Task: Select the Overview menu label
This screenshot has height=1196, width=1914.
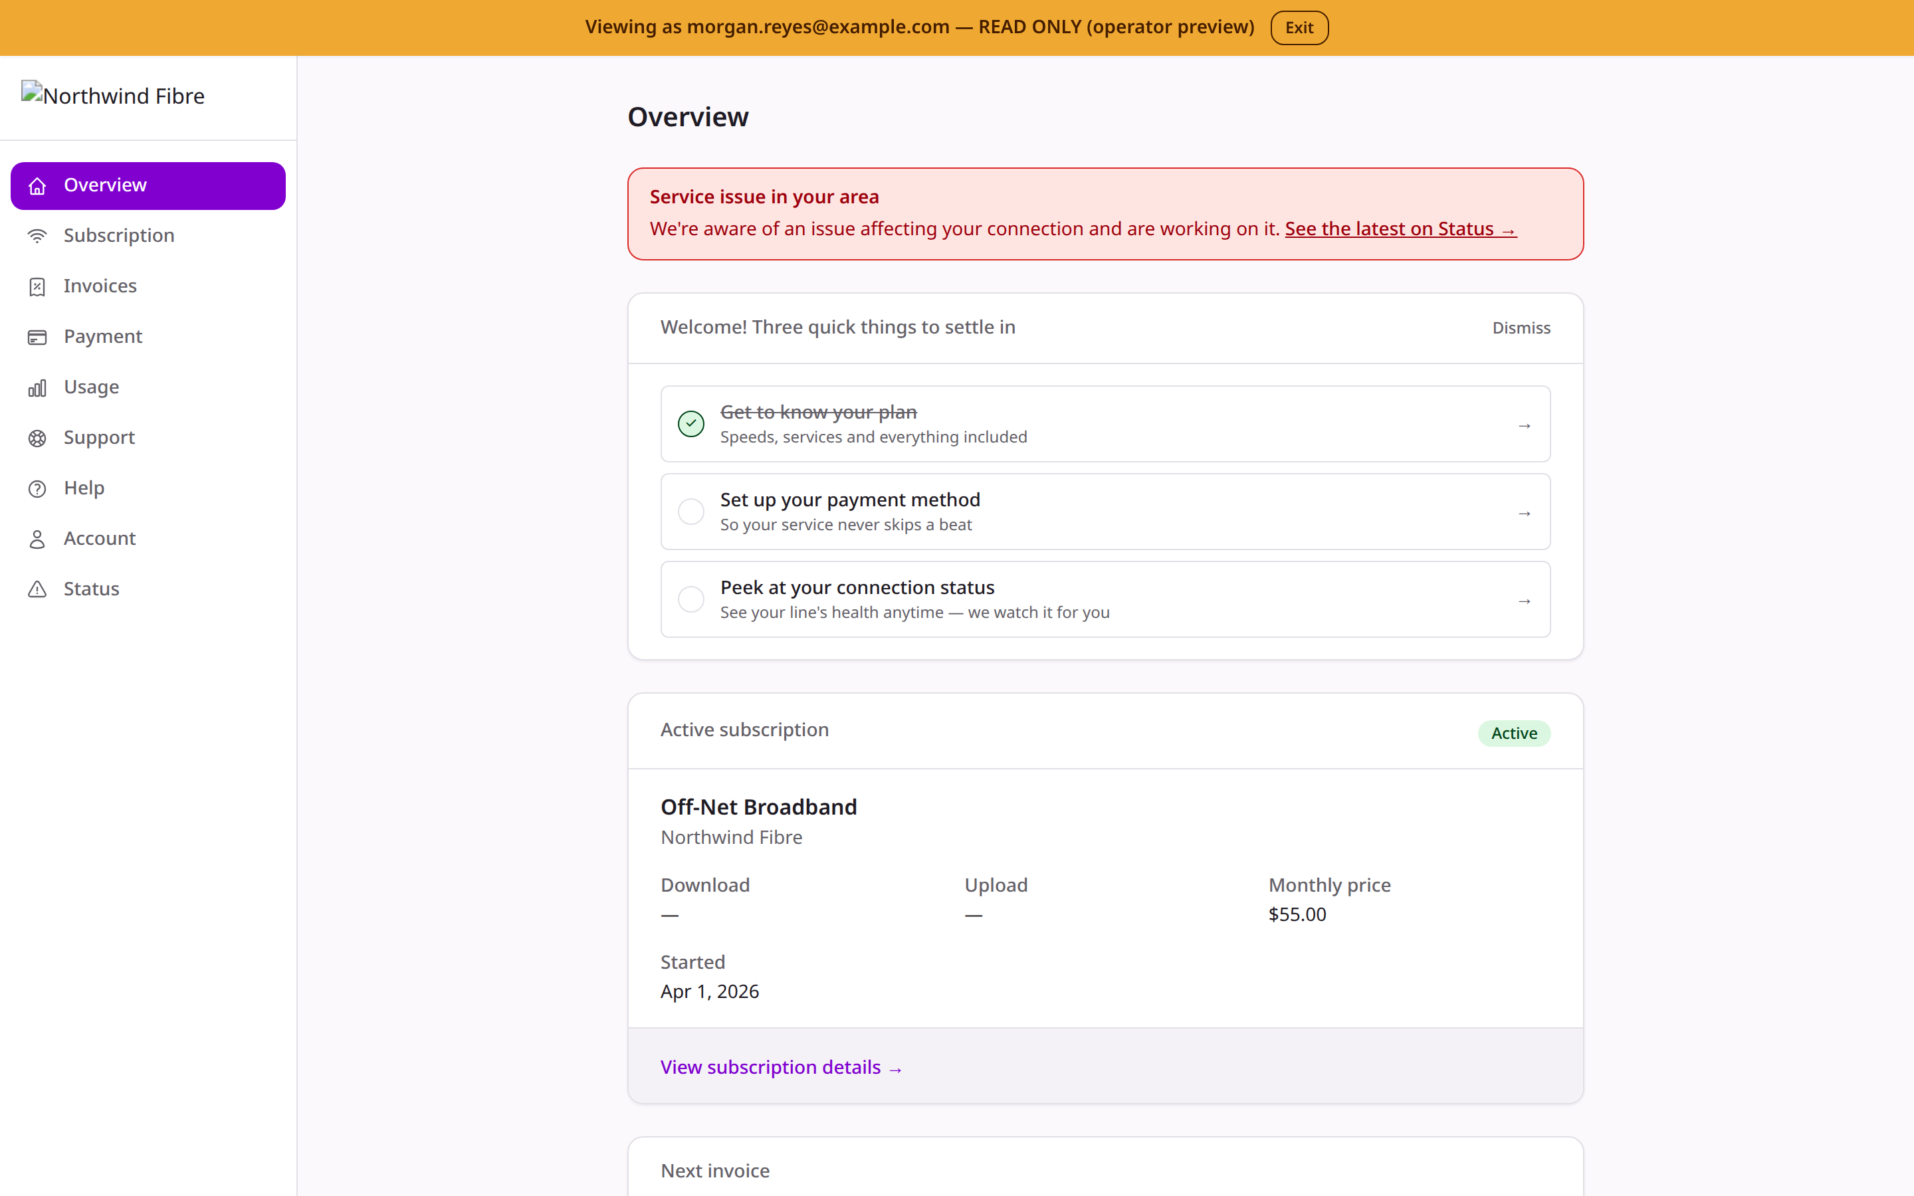Action: 105,185
